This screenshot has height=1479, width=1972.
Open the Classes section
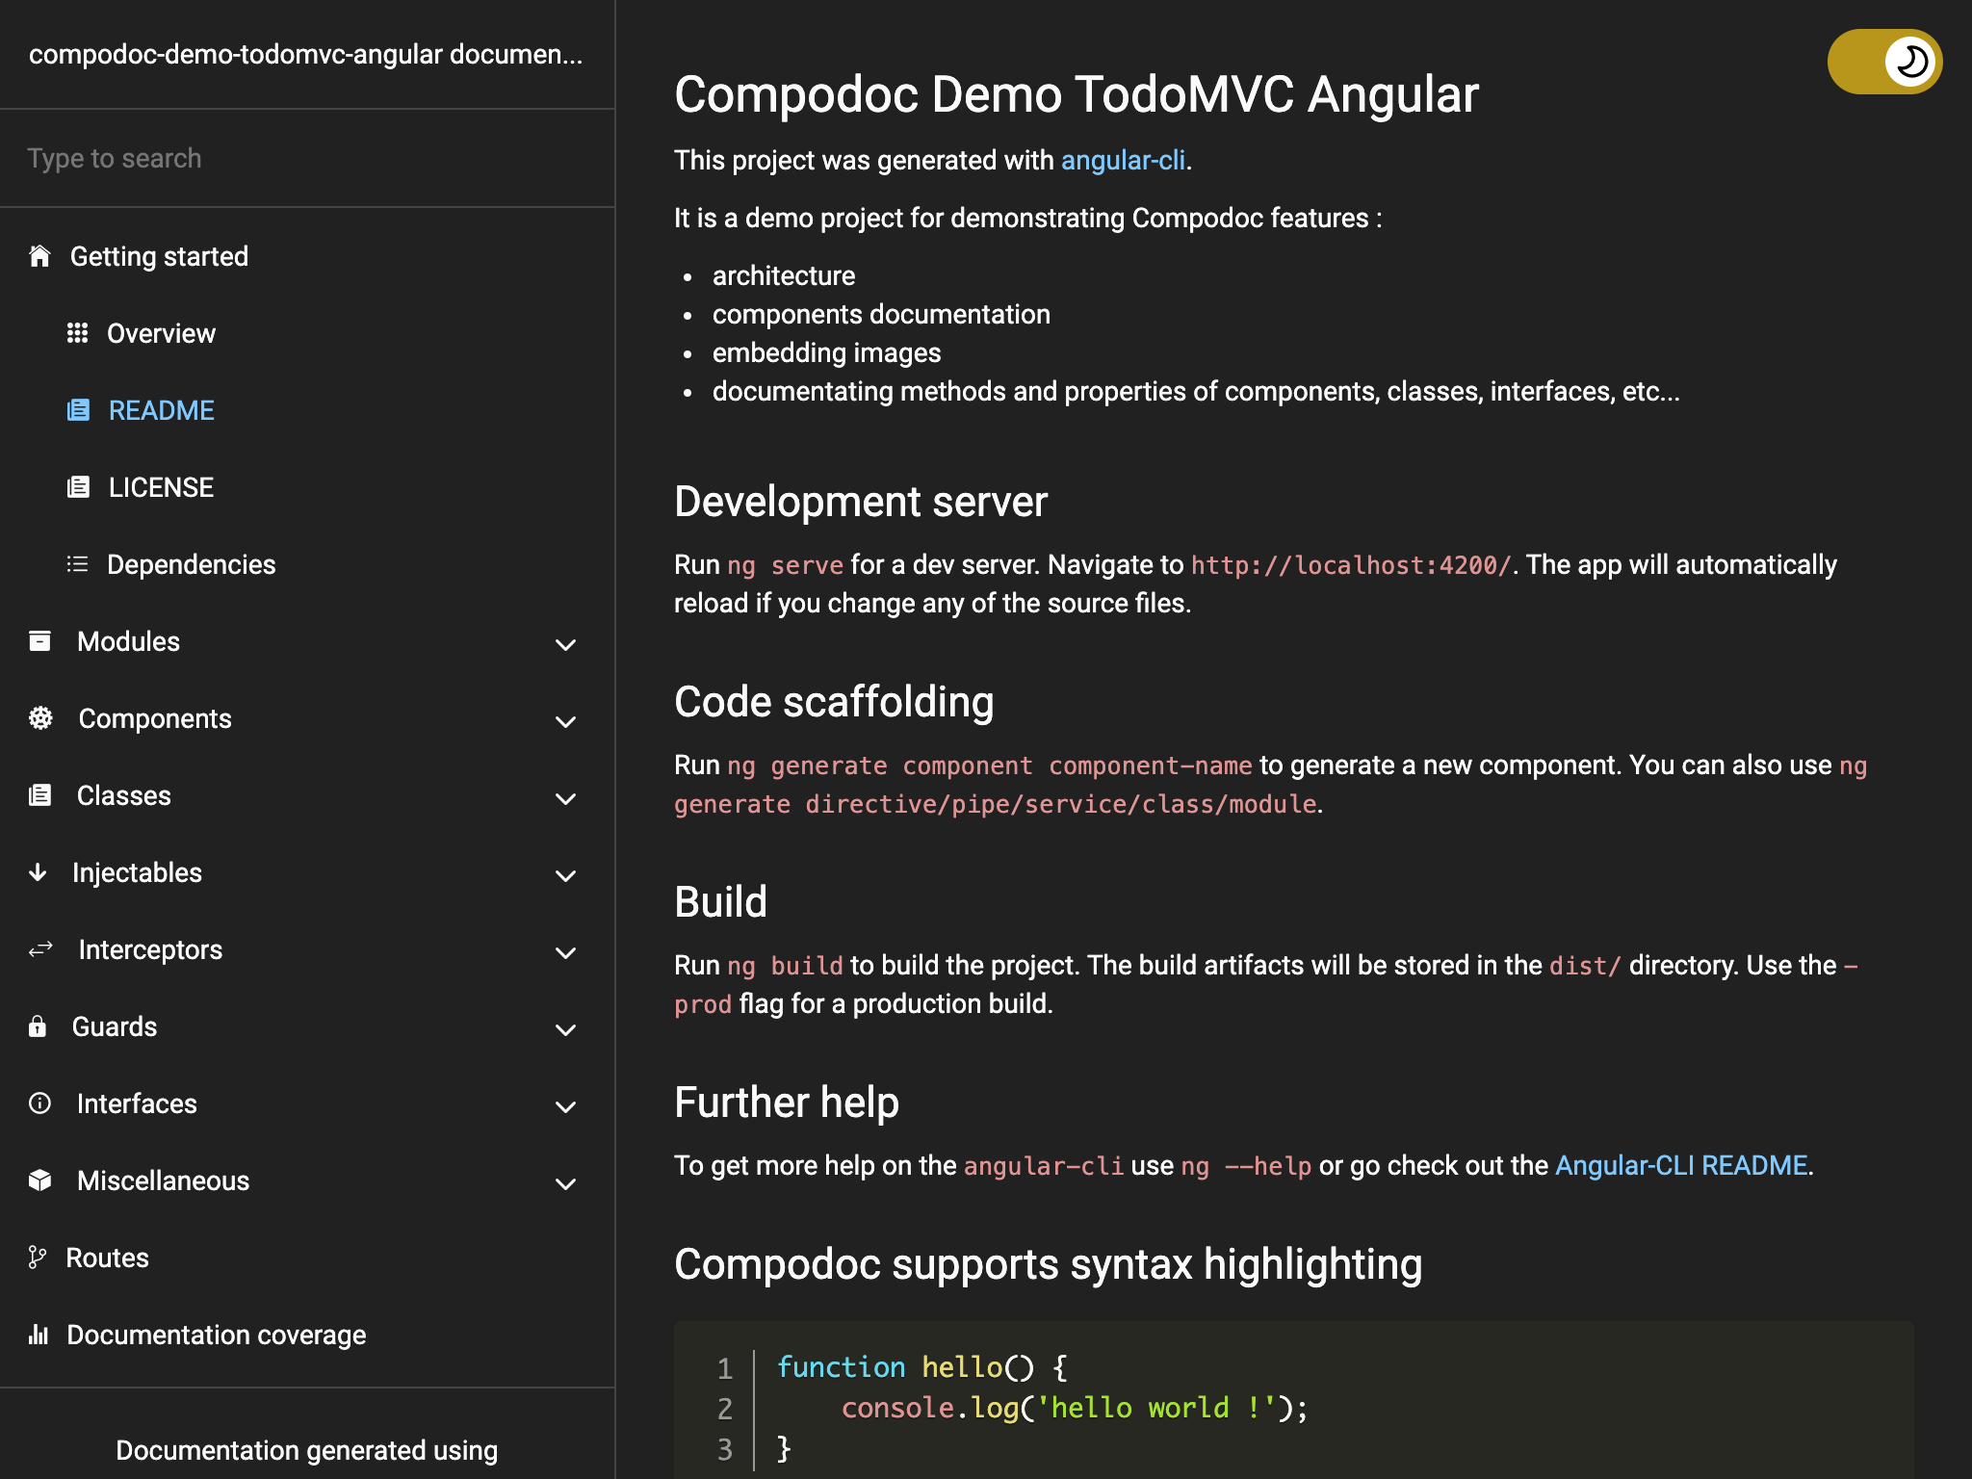[124, 795]
